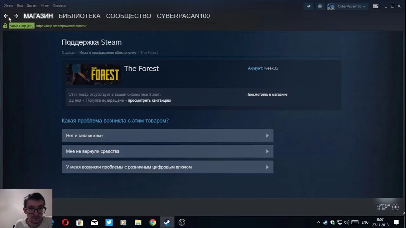Open the Вид menu

pyautogui.click(x=20, y=5)
